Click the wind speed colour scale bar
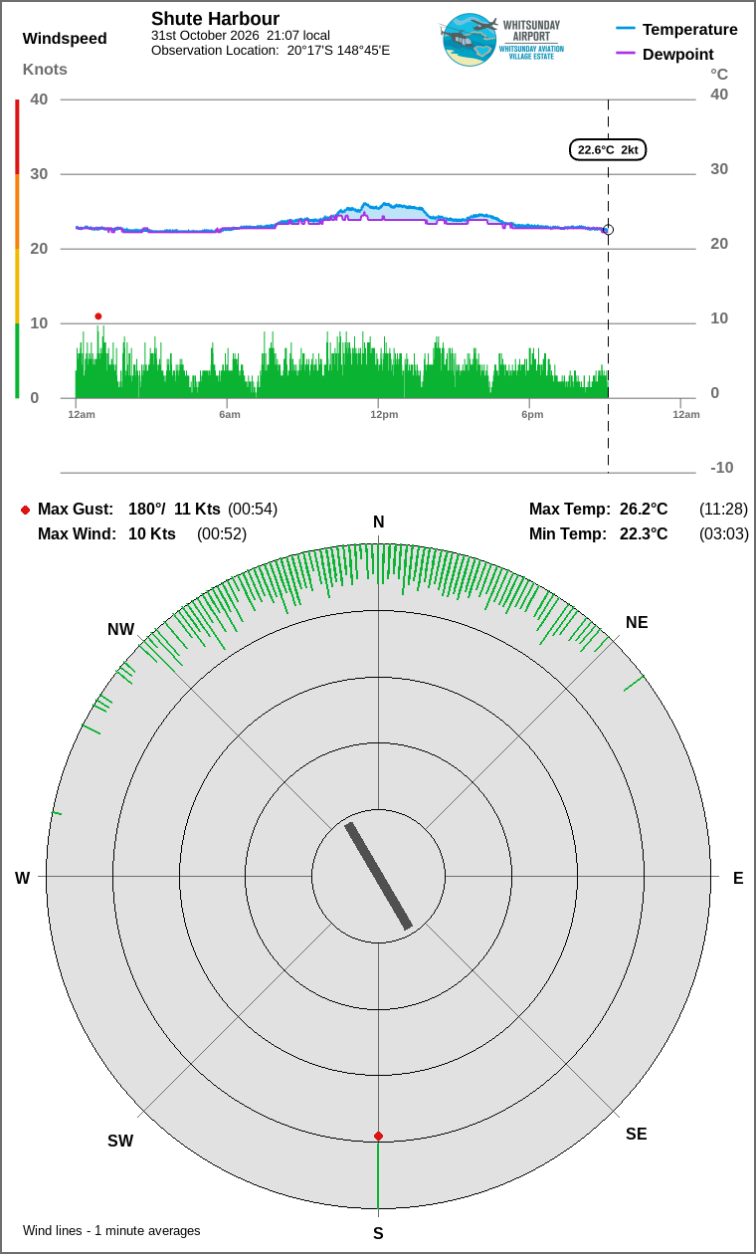This screenshot has height=1254, width=756. [x=17, y=249]
